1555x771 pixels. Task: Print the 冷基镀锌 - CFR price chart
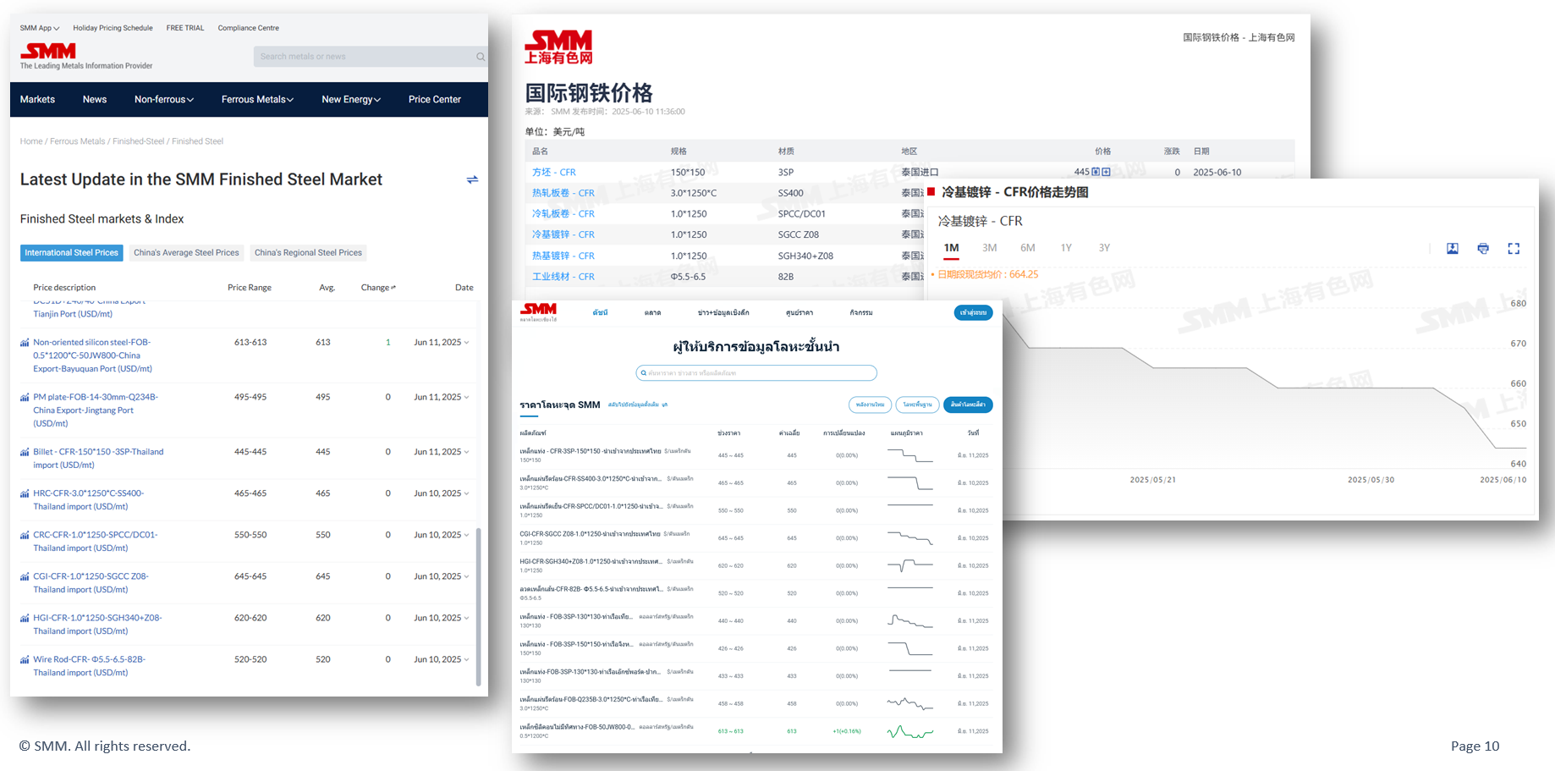(x=1483, y=248)
